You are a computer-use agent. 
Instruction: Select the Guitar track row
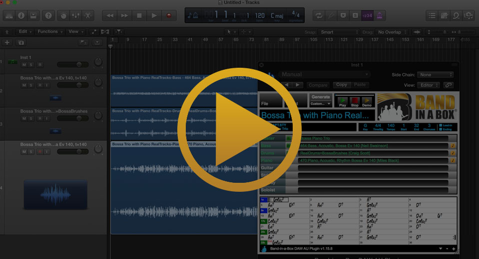(x=358, y=168)
